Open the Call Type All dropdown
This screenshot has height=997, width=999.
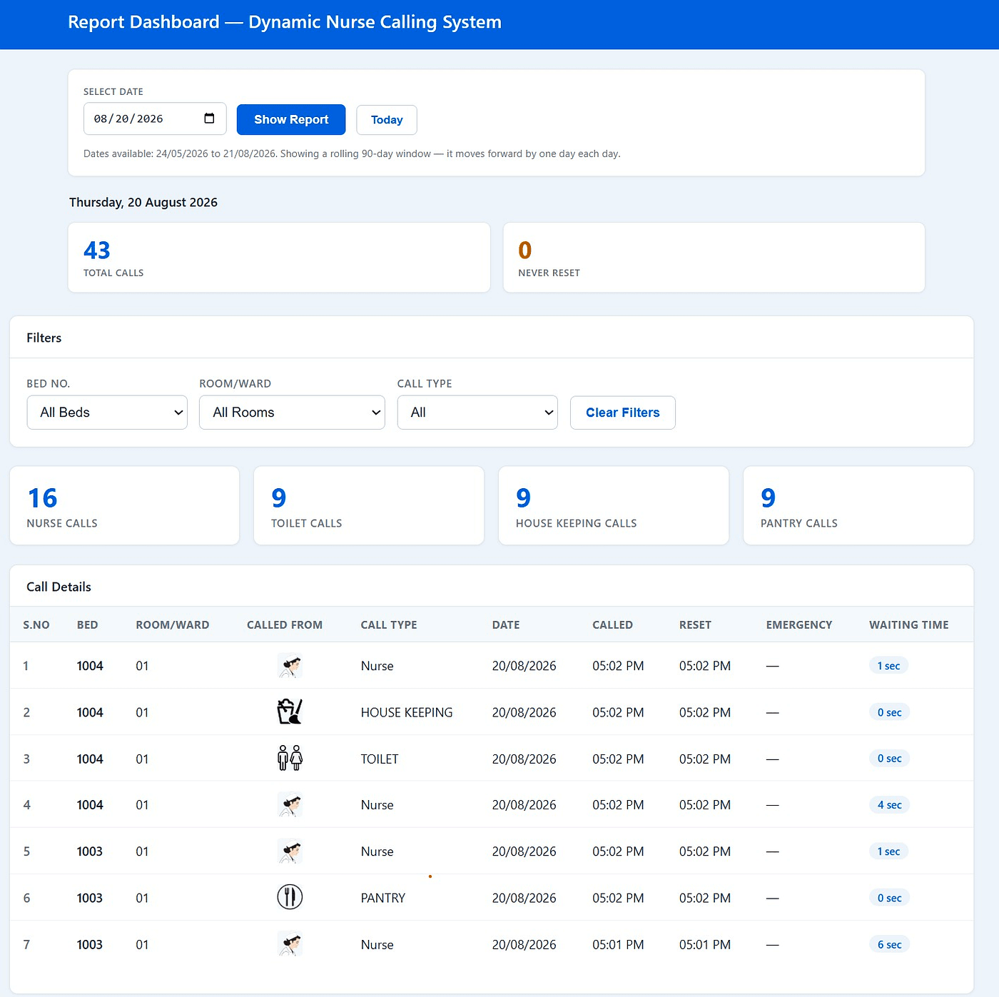pyautogui.click(x=477, y=413)
